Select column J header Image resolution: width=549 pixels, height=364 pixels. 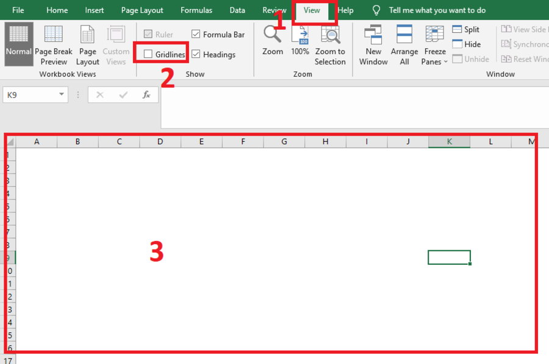tap(408, 141)
